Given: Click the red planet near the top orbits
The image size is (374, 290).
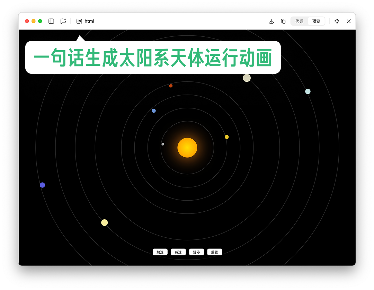Looking at the screenshot, I should 171,86.
